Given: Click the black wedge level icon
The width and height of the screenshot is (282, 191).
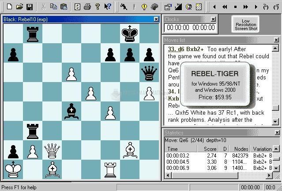Looking at the screenshot, I should tap(178, 7).
